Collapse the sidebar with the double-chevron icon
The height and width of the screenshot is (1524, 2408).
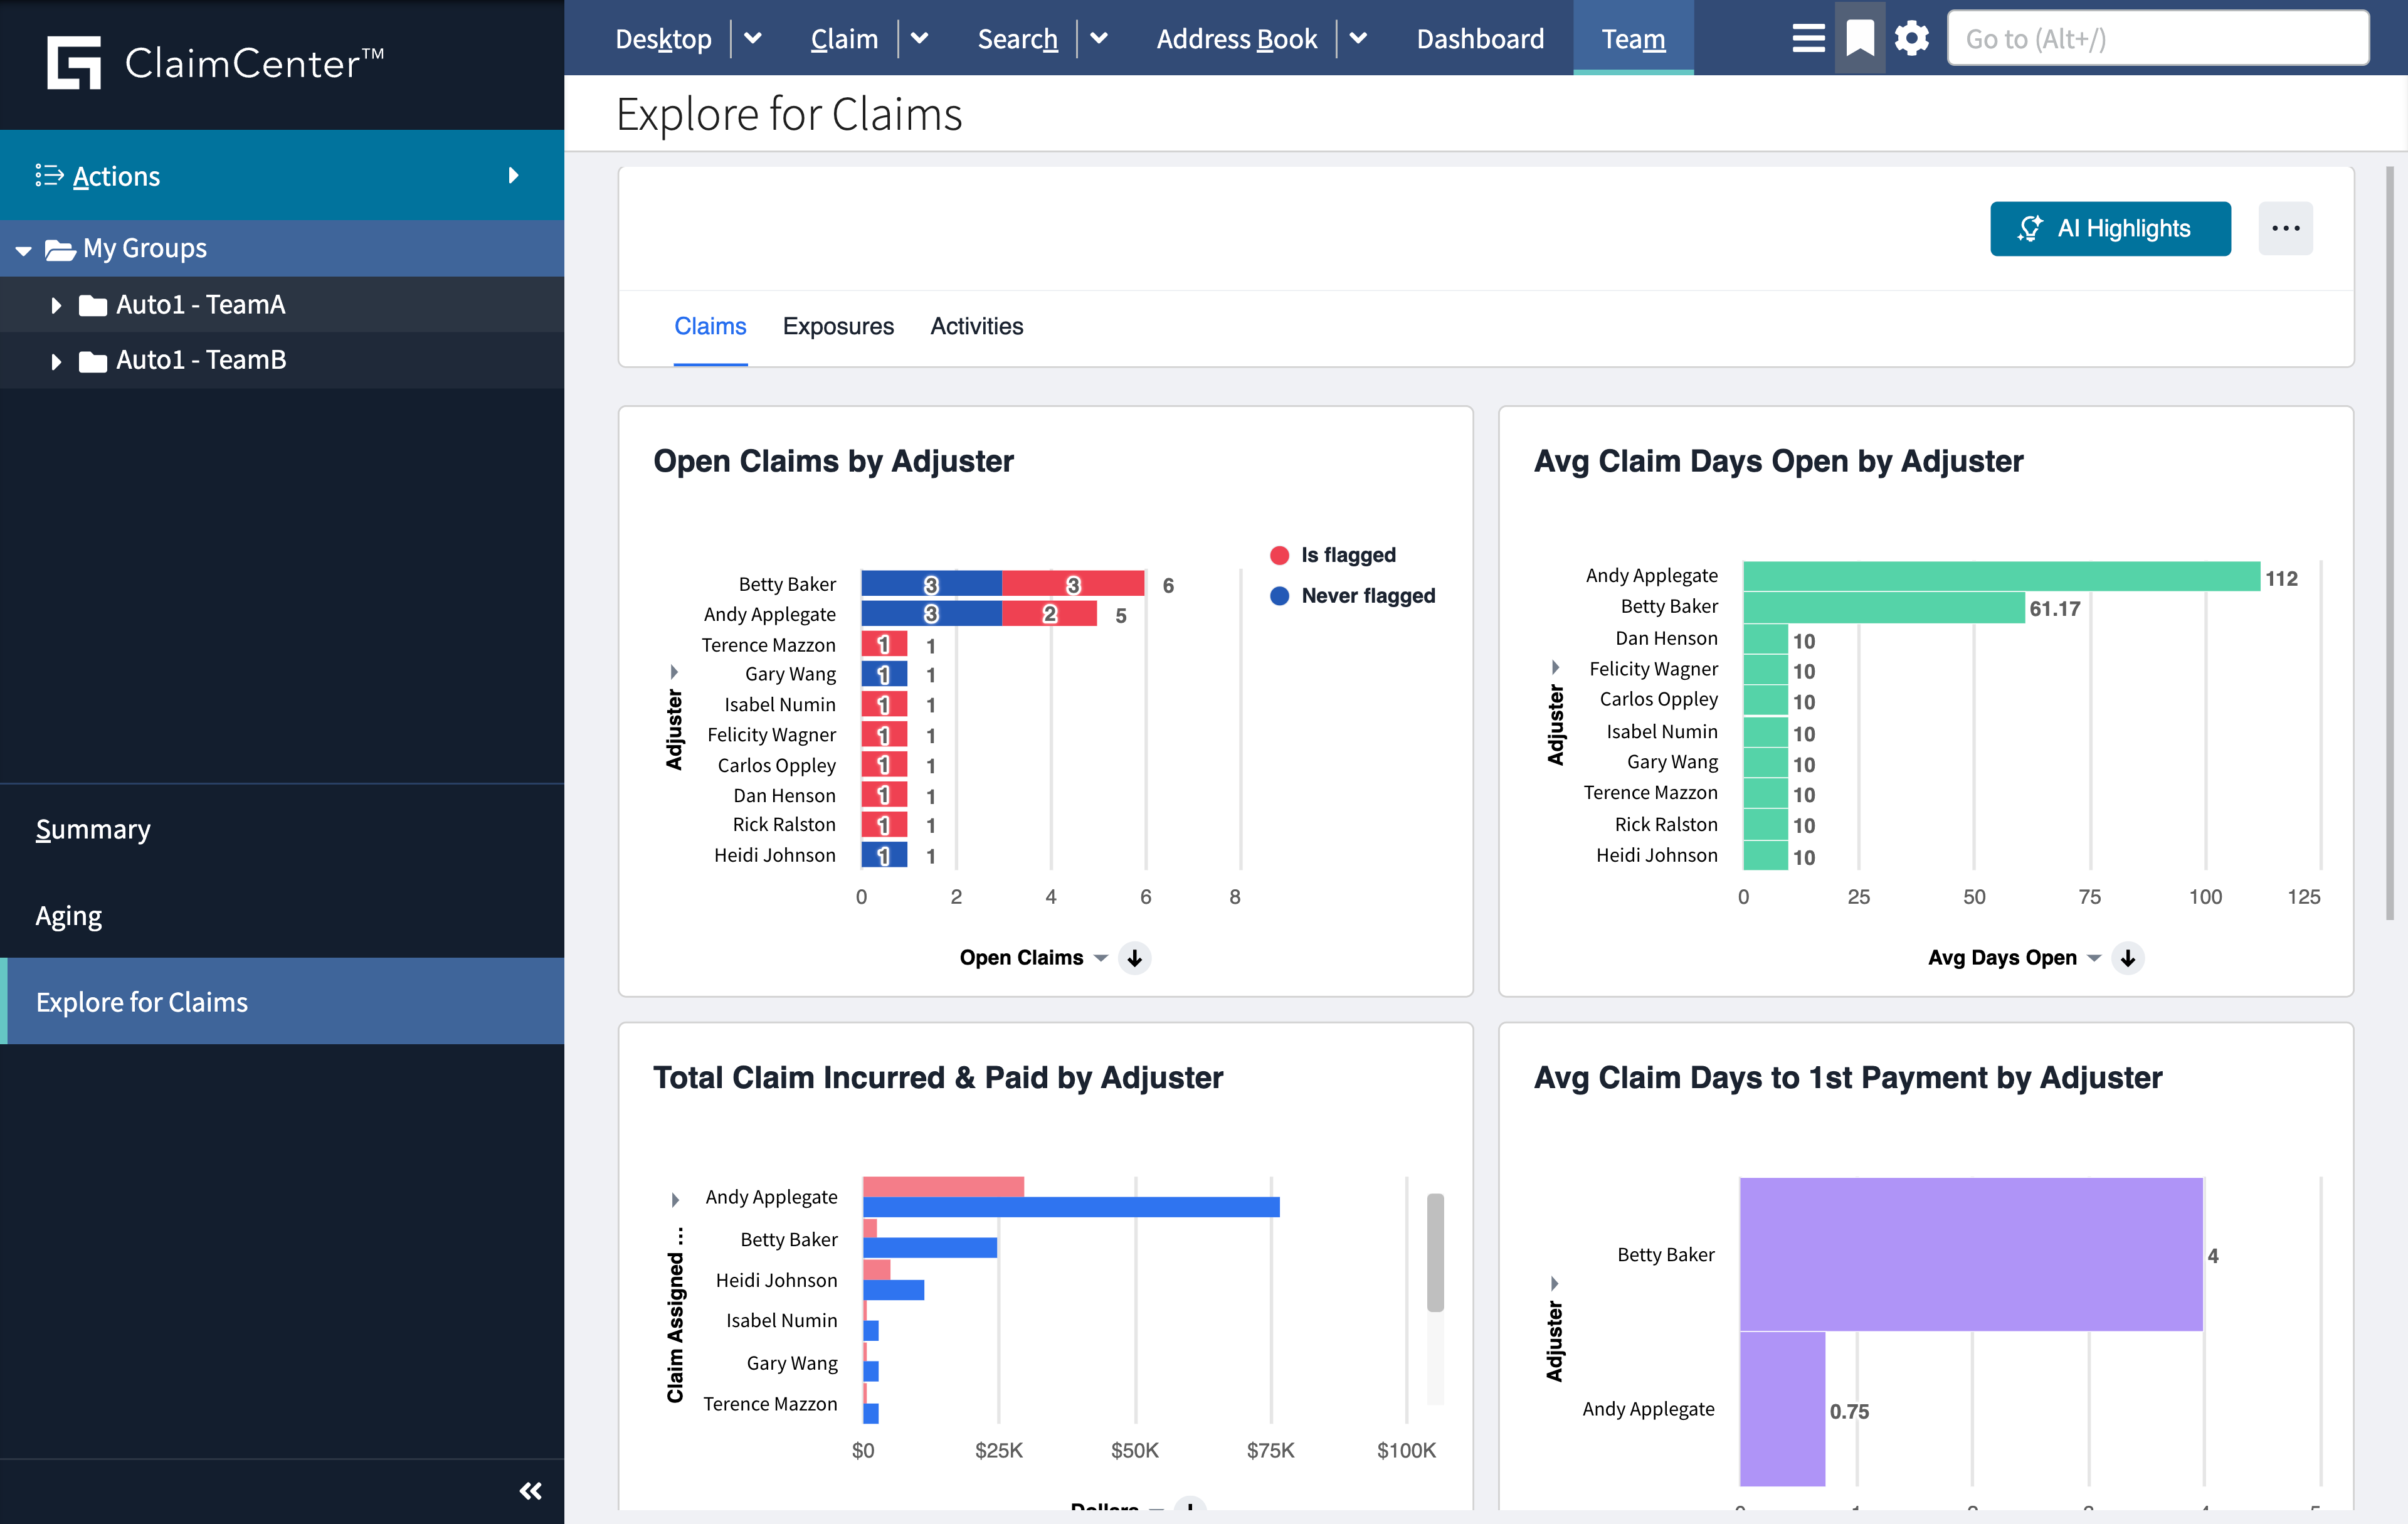(531, 1491)
